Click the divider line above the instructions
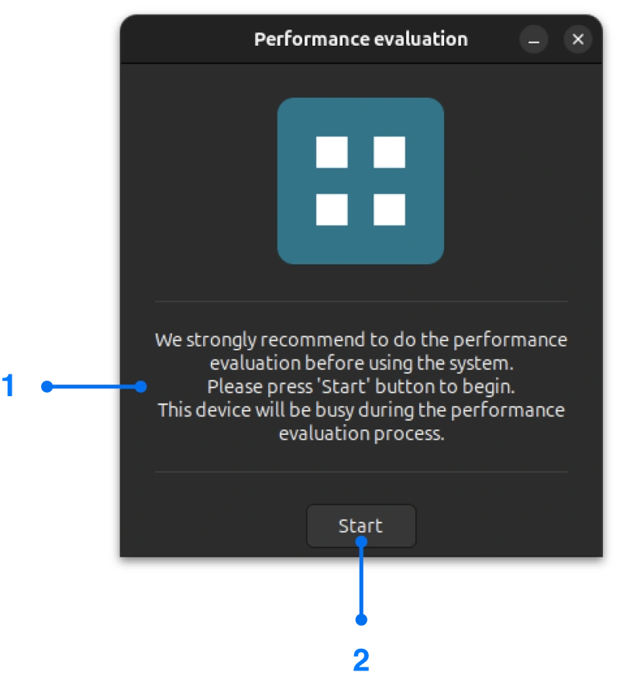 click(360, 302)
